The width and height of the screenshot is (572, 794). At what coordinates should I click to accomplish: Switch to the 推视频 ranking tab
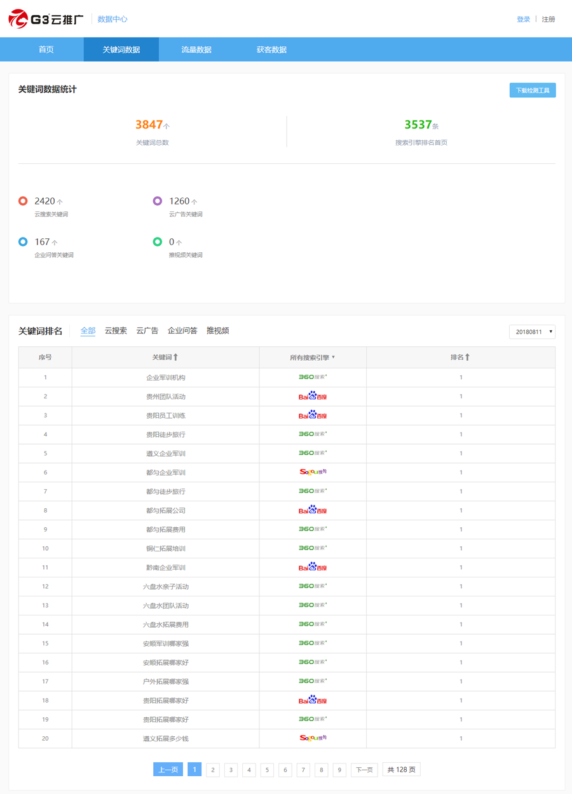pos(218,331)
